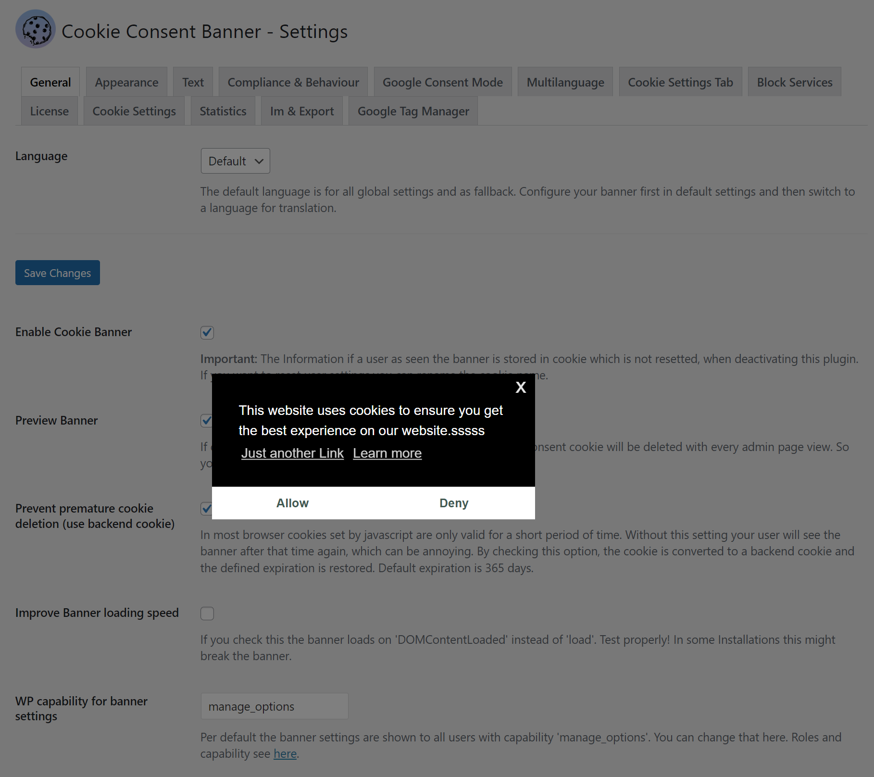
Task: Go to Compliance & Behaviour tab
Action: (x=293, y=82)
